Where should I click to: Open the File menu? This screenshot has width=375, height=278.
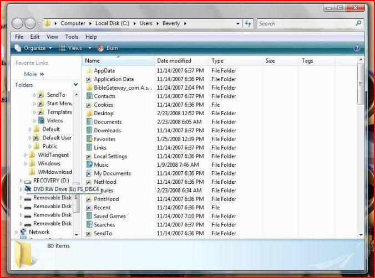tap(19, 37)
